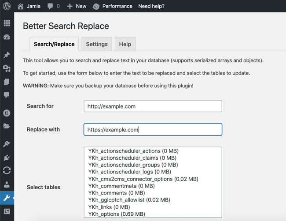This screenshot has width=286, height=221.
Task: Open the WordPress logo menu
Action: [7, 6]
